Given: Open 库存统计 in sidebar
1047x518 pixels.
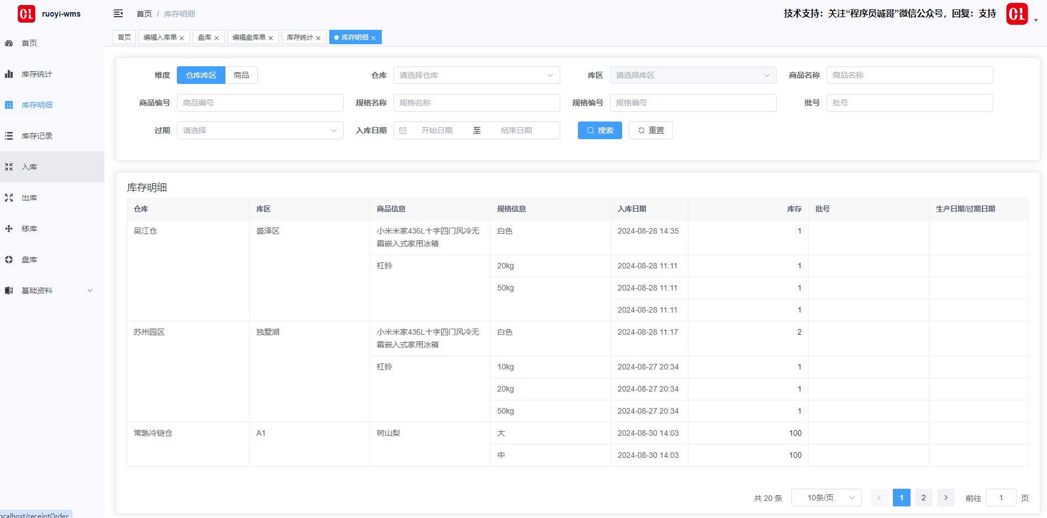Looking at the screenshot, I should (52, 74).
